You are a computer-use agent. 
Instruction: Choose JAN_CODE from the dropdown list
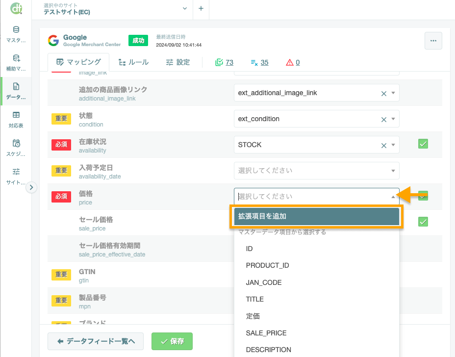click(x=317, y=282)
